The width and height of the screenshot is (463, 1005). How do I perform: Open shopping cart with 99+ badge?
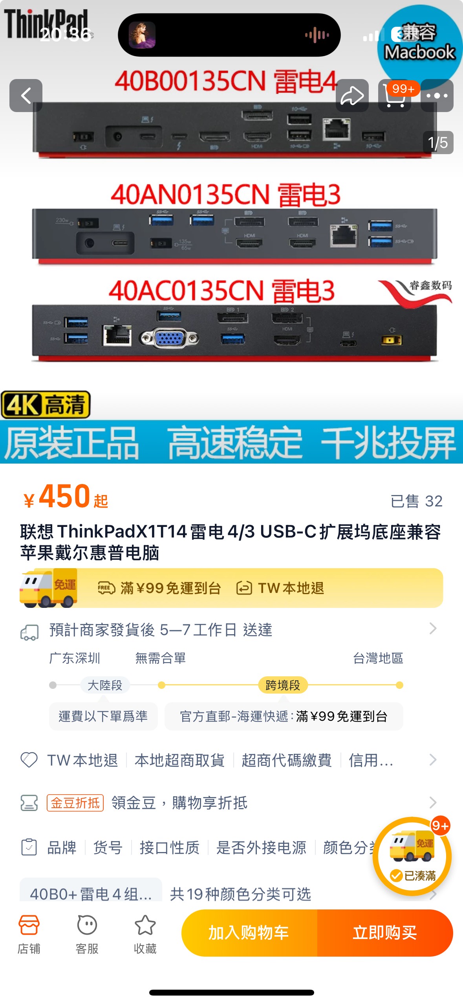[x=395, y=96]
